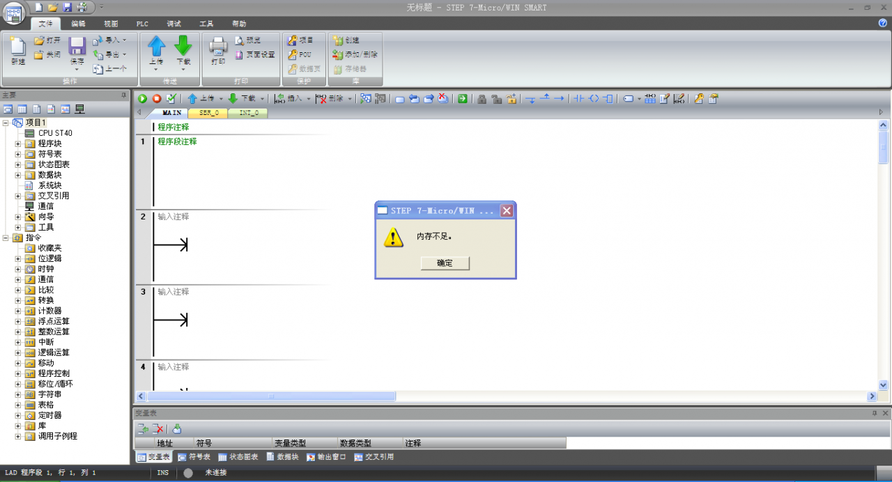
Task: Click the communications icon in navigator toolbar
Action: pyautogui.click(x=79, y=109)
